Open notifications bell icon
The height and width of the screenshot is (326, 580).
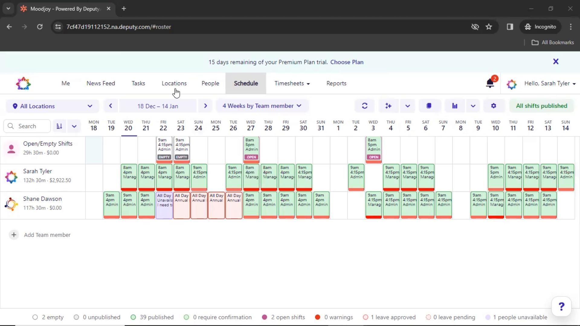click(490, 84)
